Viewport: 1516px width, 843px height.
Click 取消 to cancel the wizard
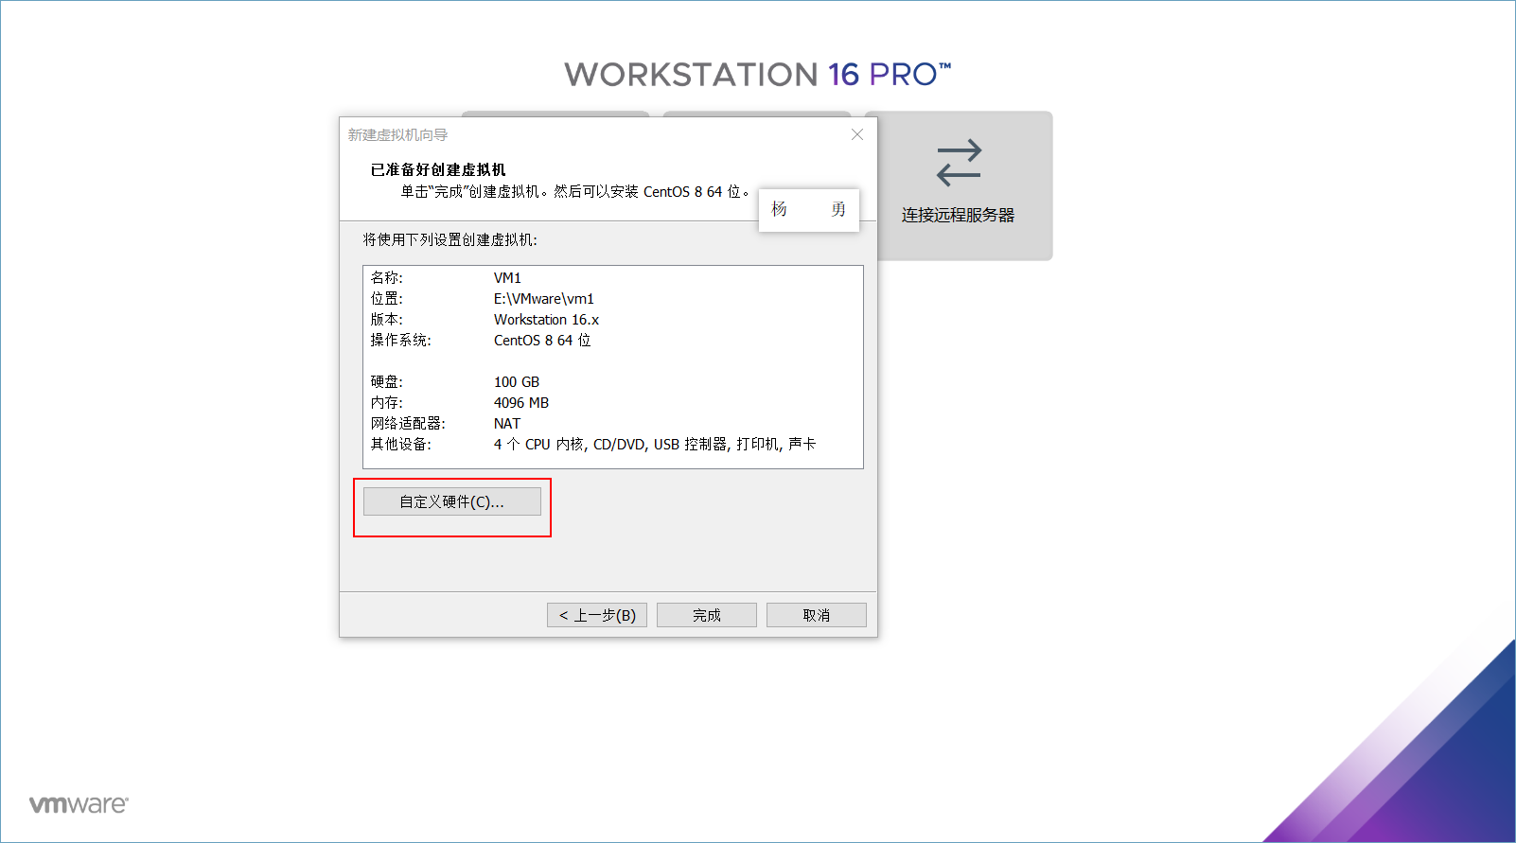point(817,615)
